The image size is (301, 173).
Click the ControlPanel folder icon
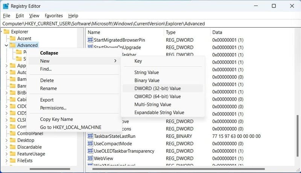pos(13,133)
